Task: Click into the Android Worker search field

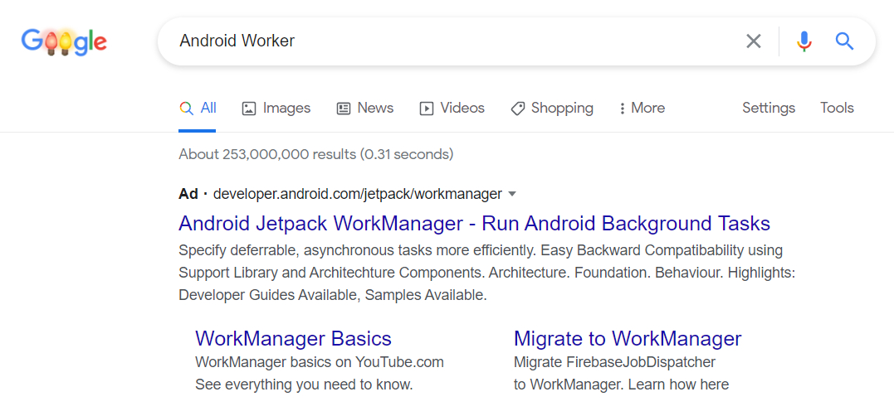Action: pyautogui.click(x=448, y=41)
